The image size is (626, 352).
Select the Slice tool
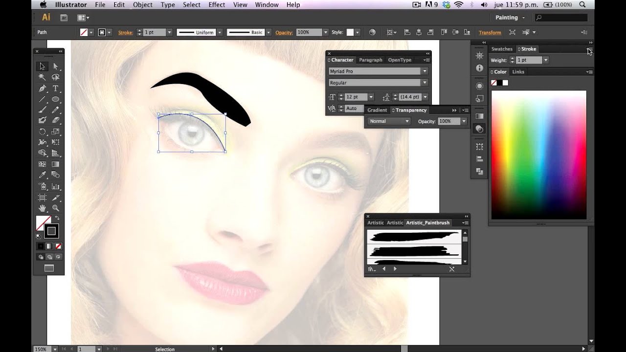tap(55, 198)
